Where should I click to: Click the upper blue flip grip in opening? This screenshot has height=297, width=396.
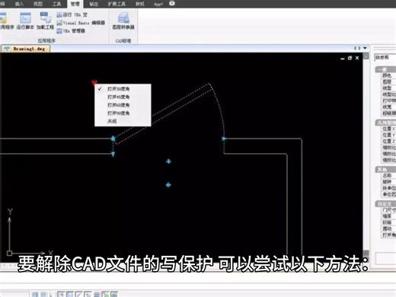[x=168, y=161]
